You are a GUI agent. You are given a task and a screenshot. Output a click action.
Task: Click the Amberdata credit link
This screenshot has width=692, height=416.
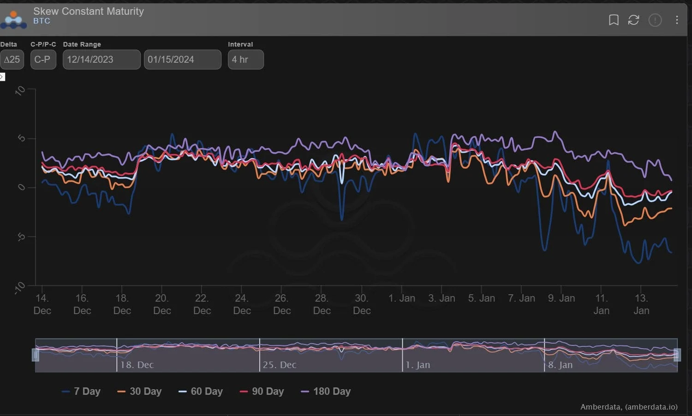coord(629,407)
